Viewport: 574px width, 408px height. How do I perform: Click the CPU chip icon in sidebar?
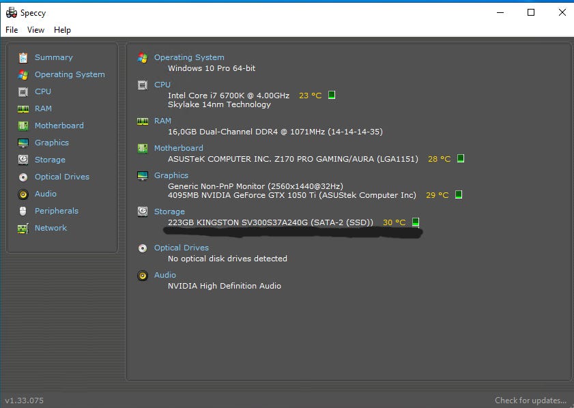coord(23,92)
